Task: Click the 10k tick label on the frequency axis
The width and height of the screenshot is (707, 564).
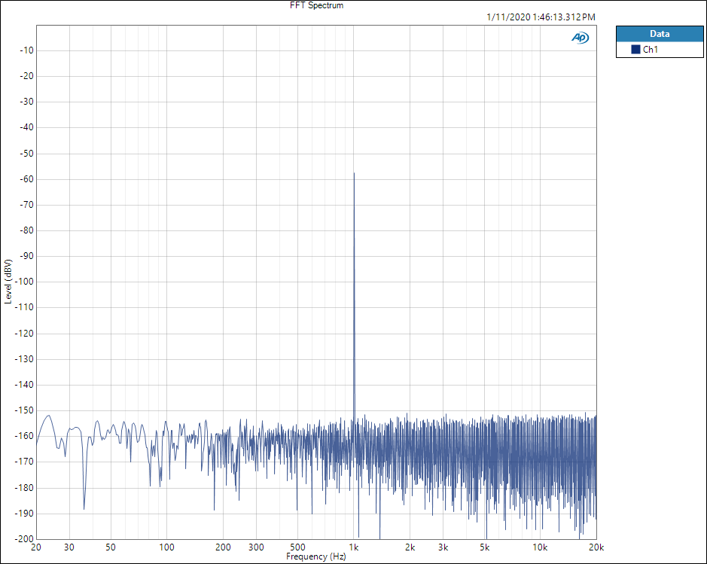Action: pyautogui.click(x=540, y=547)
